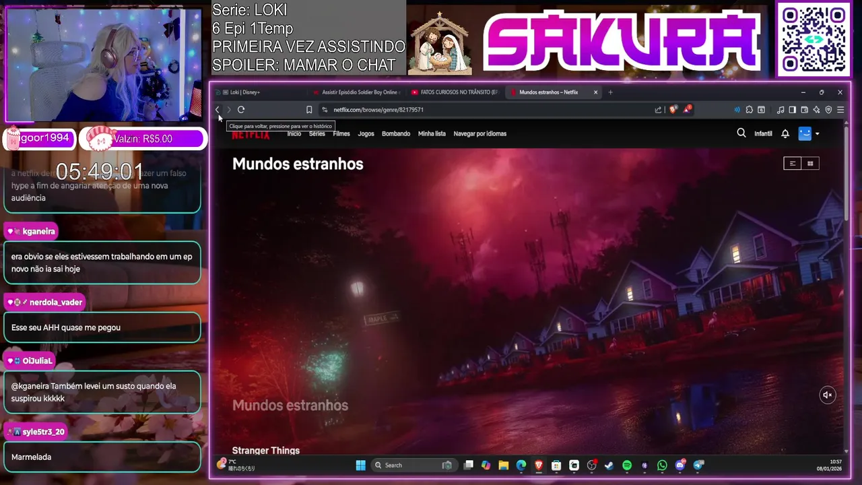Viewport: 862px width, 485px height.
Task: Open the Jogos menu item
Action: click(x=366, y=133)
